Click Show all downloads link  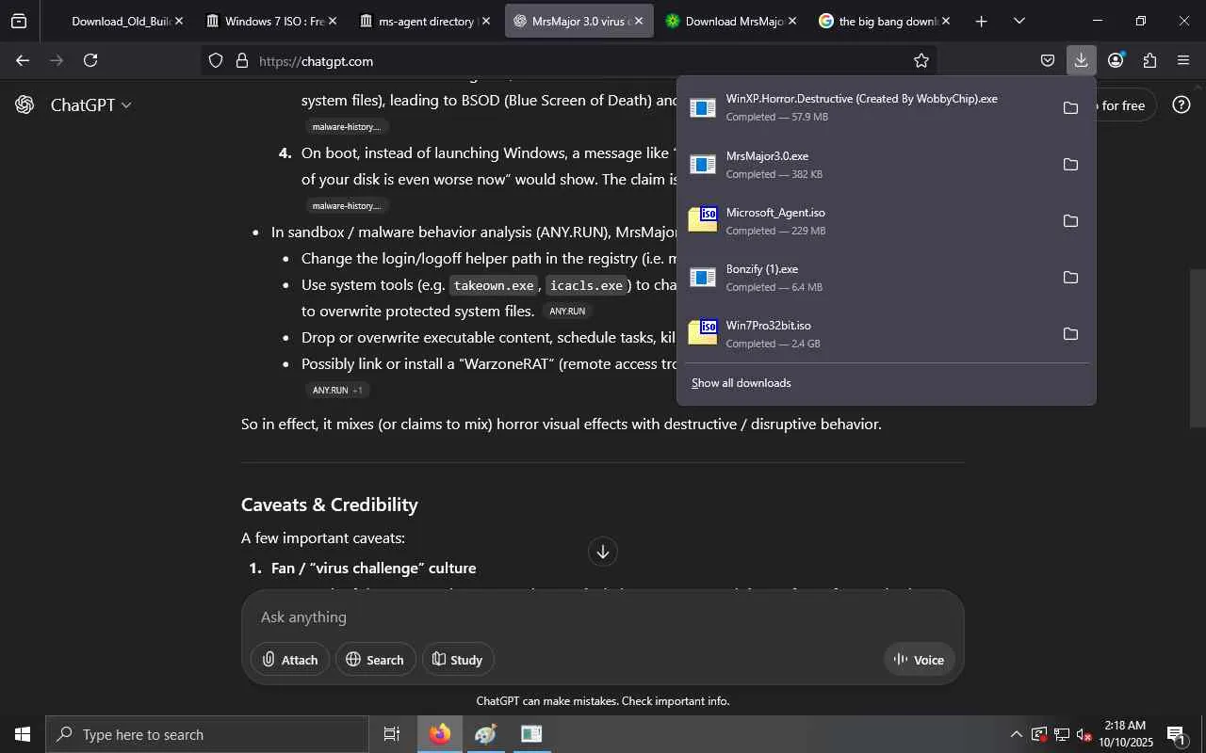(x=742, y=383)
